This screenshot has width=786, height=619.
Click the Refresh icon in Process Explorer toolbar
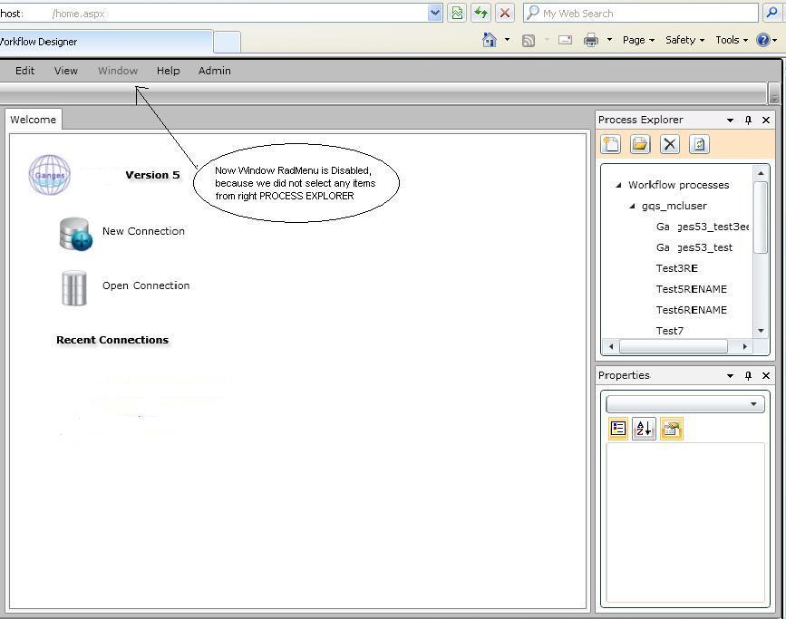[699, 145]
